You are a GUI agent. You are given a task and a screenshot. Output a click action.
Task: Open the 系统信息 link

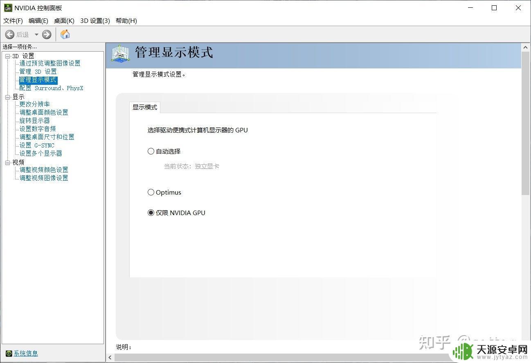pyautogui.click(x=26, y=353)
